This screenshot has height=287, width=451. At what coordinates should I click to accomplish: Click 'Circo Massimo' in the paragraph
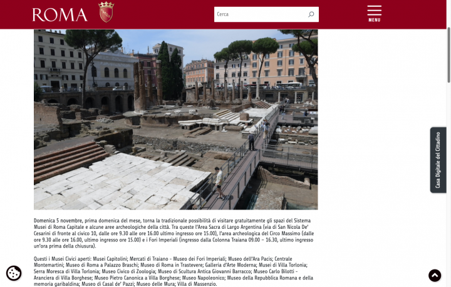[x=285, y=233]
